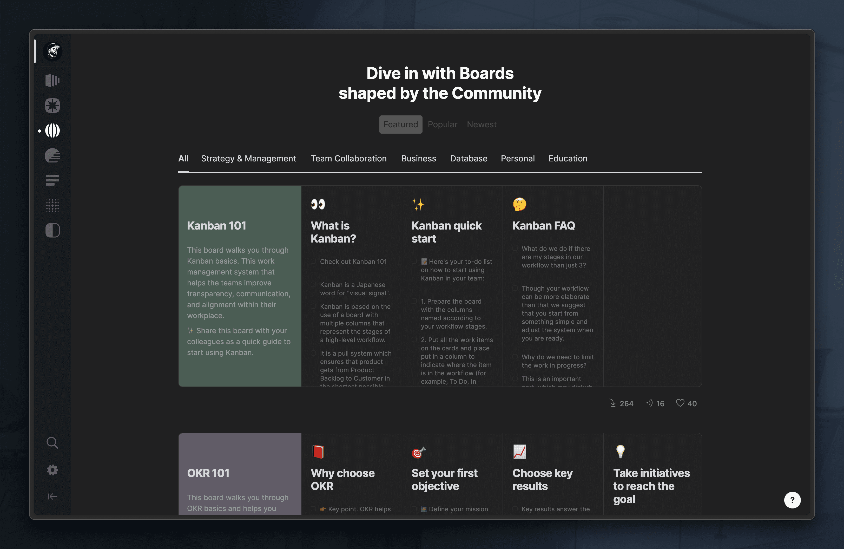The width and height of the screenshot is (844, 549).
Task: Open settings via the gear icon
Action: click(52, 470)
